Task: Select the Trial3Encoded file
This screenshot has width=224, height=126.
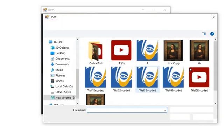Action: click(x=147, y=77)
